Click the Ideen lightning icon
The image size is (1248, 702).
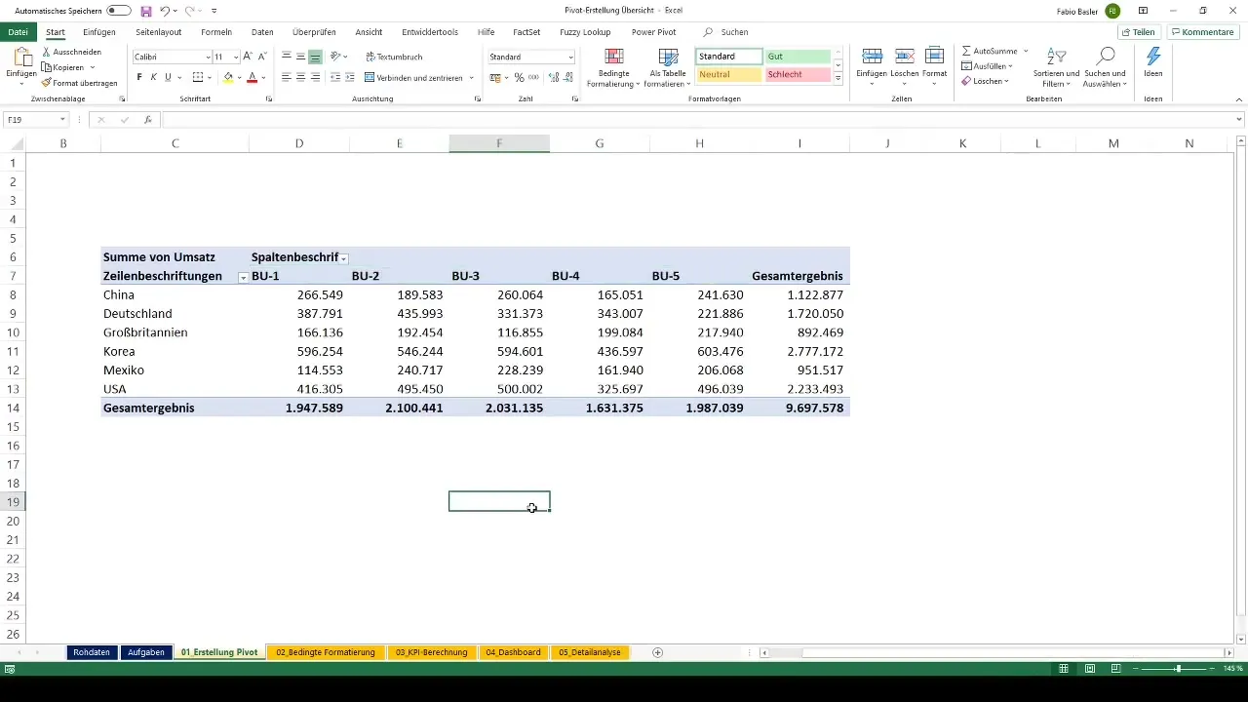tap(1153, 58)
